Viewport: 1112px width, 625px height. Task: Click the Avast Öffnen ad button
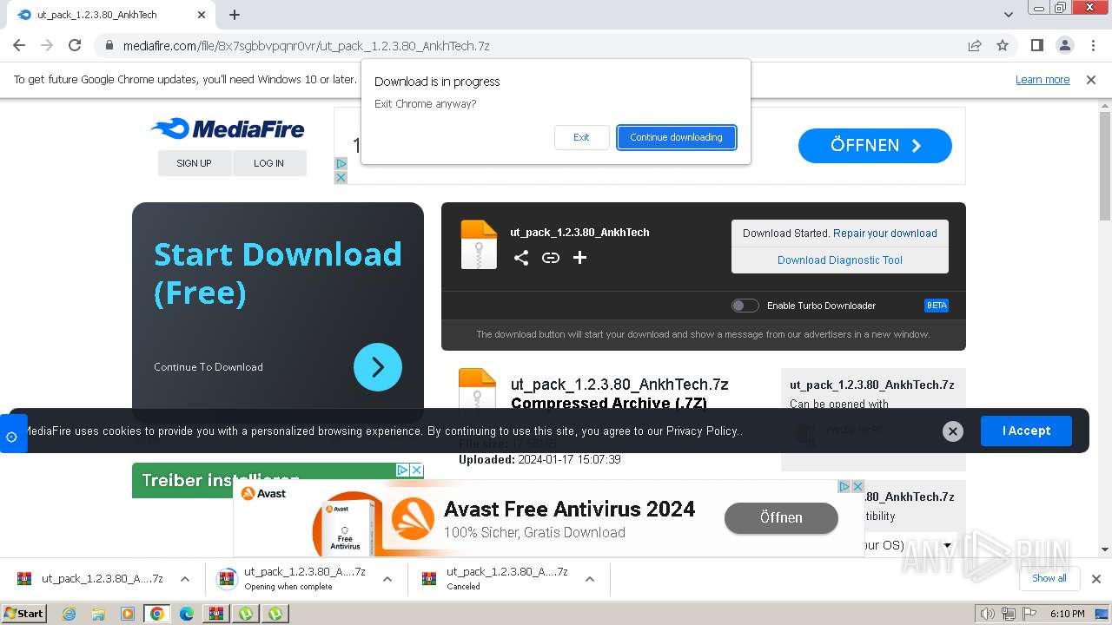781,517
